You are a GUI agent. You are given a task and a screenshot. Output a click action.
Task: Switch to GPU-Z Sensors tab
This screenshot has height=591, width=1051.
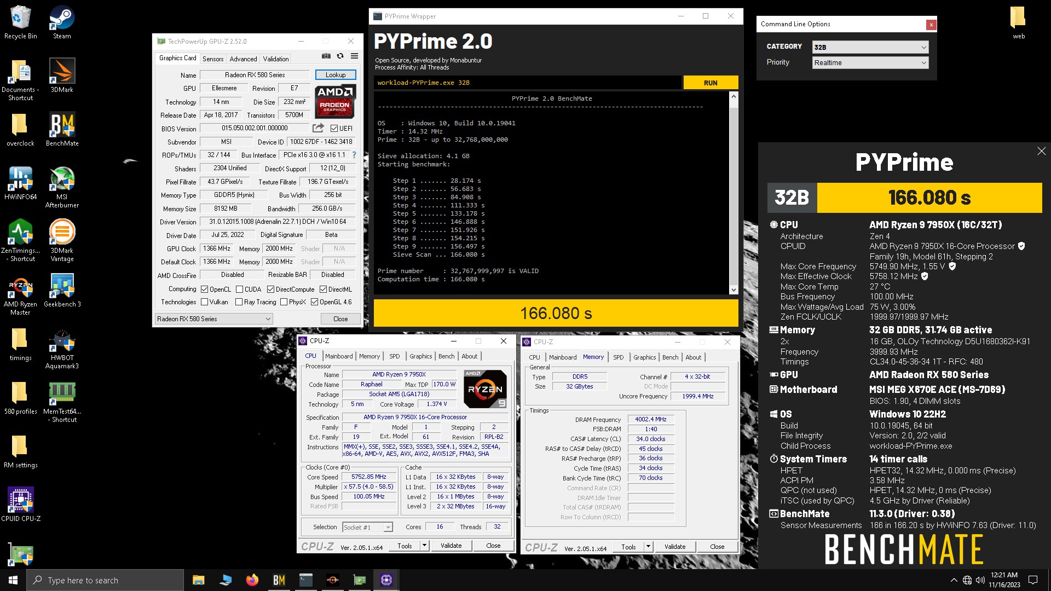click(x=213, y=59)
